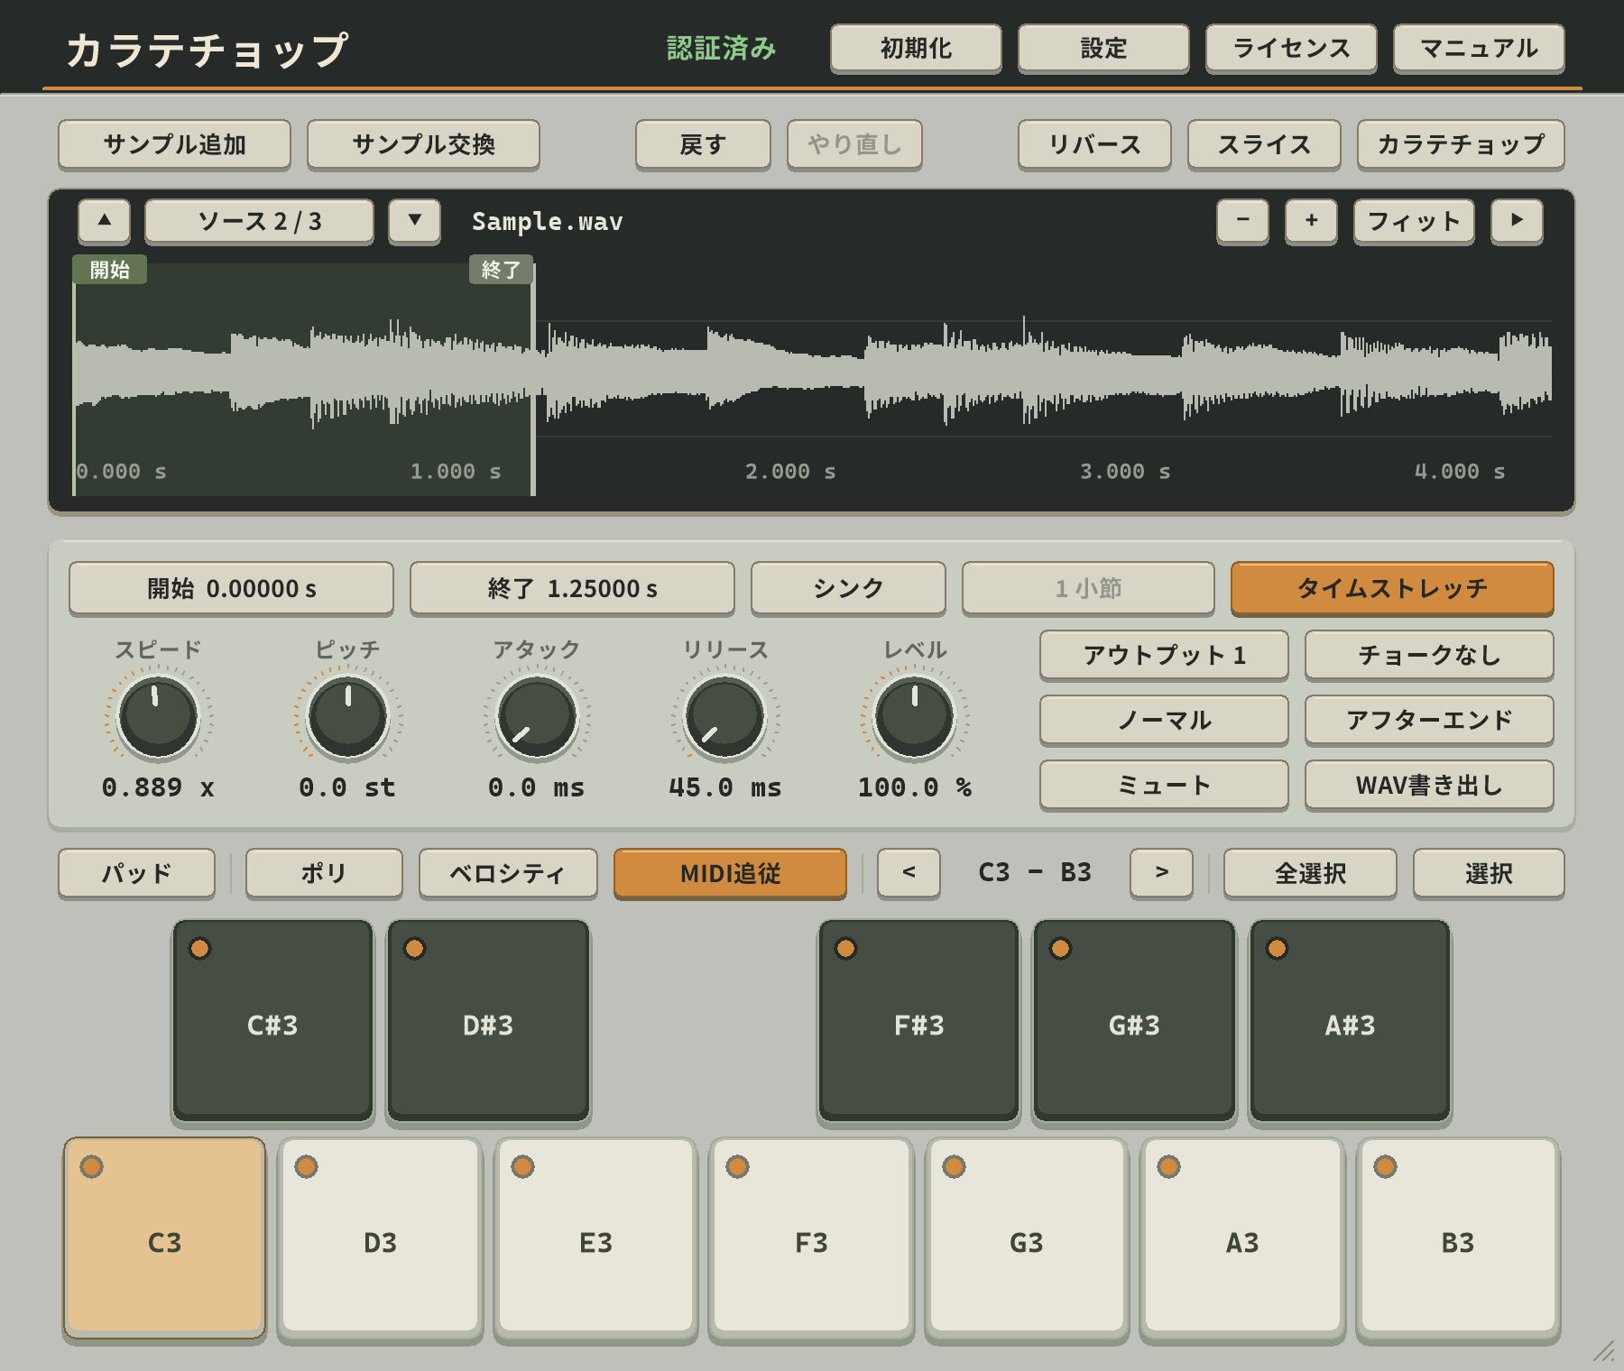This screenshot has height=1371, width=1624.
Task: Zoom in waveform with plus button
Action: pyautogui.click(x=1311, y=221)
